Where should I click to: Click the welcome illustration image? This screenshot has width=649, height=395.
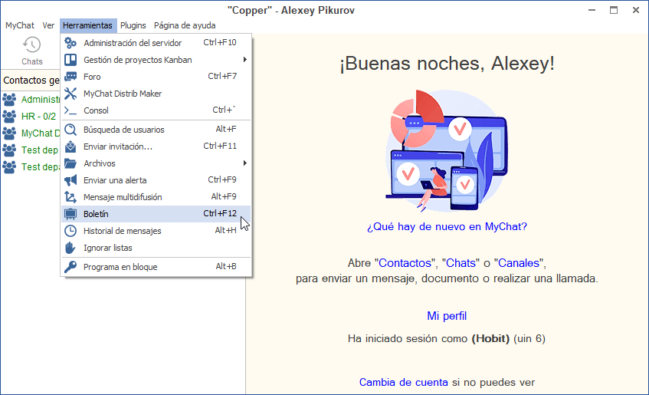click(447, 150)
